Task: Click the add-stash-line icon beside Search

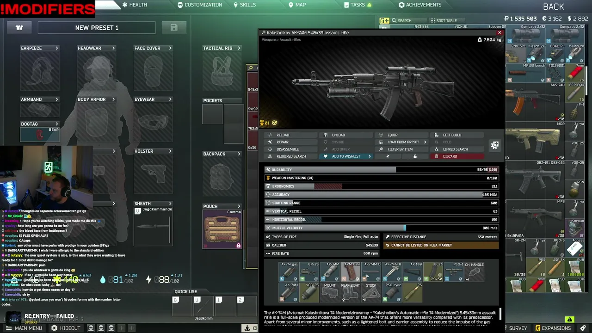Action: (x=384, y=21)
